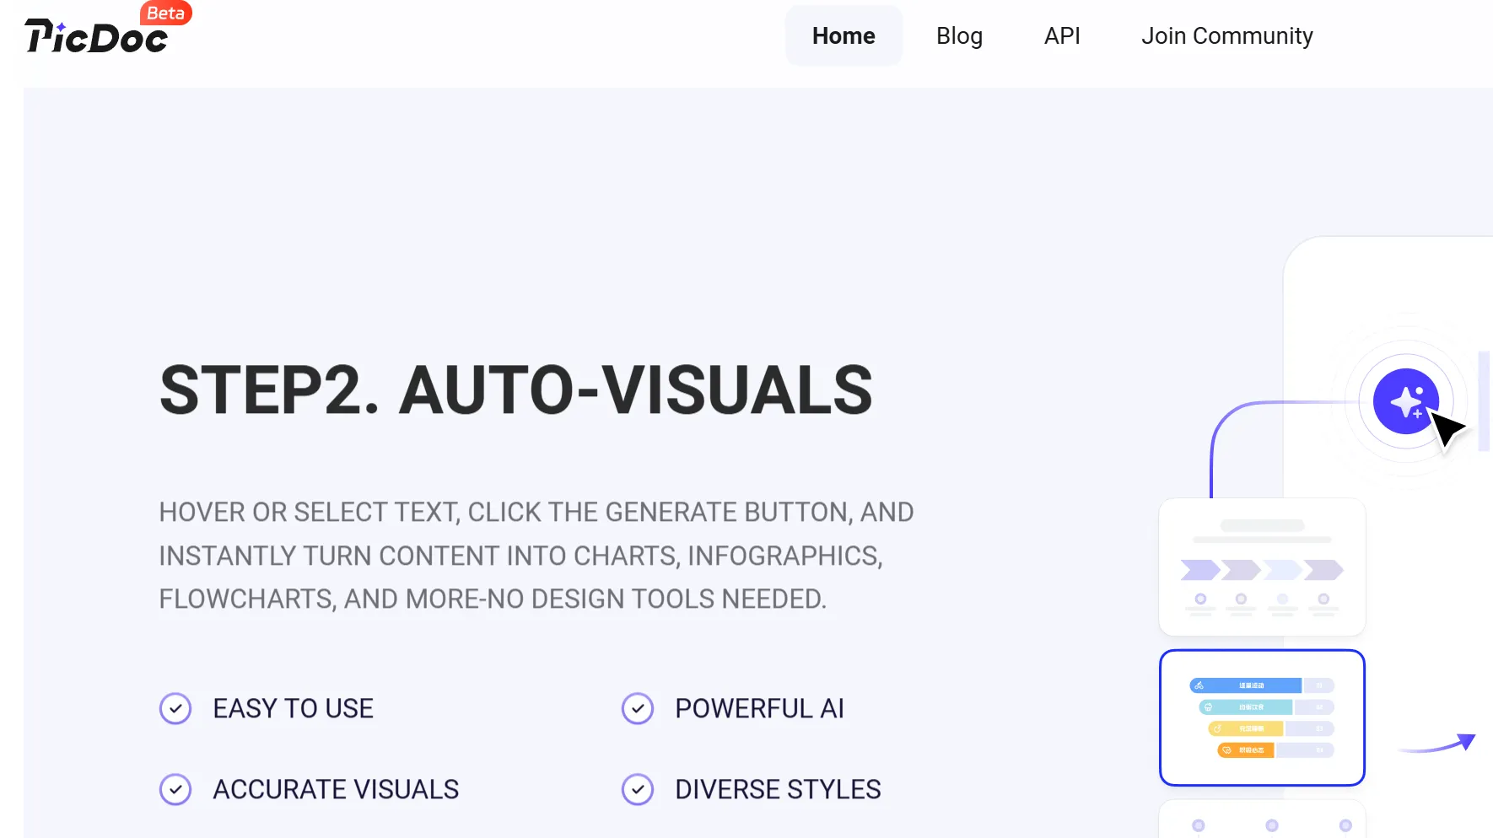Click the Join Community link
Image resolution: width=1493 pixels, height=838 pixels.
coord(1226,36)
